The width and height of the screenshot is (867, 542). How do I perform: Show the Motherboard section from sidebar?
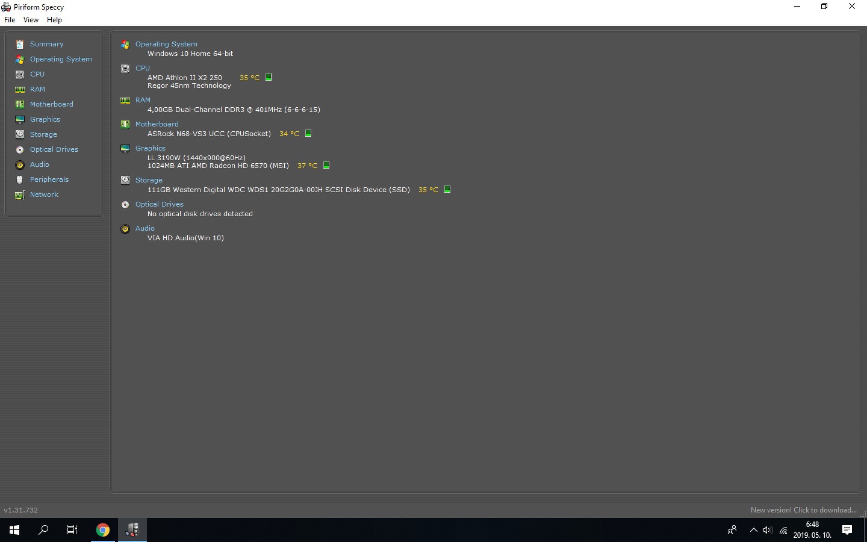52,104
